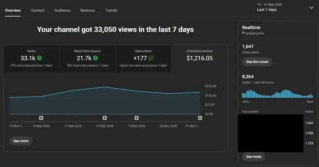This screenshot has width=319, height=167.
Task: Click the Realtime panel heading
Action: point(251,27)
